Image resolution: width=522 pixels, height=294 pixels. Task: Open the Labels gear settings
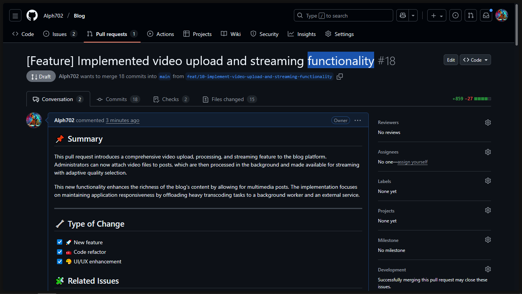coord(488,181)
